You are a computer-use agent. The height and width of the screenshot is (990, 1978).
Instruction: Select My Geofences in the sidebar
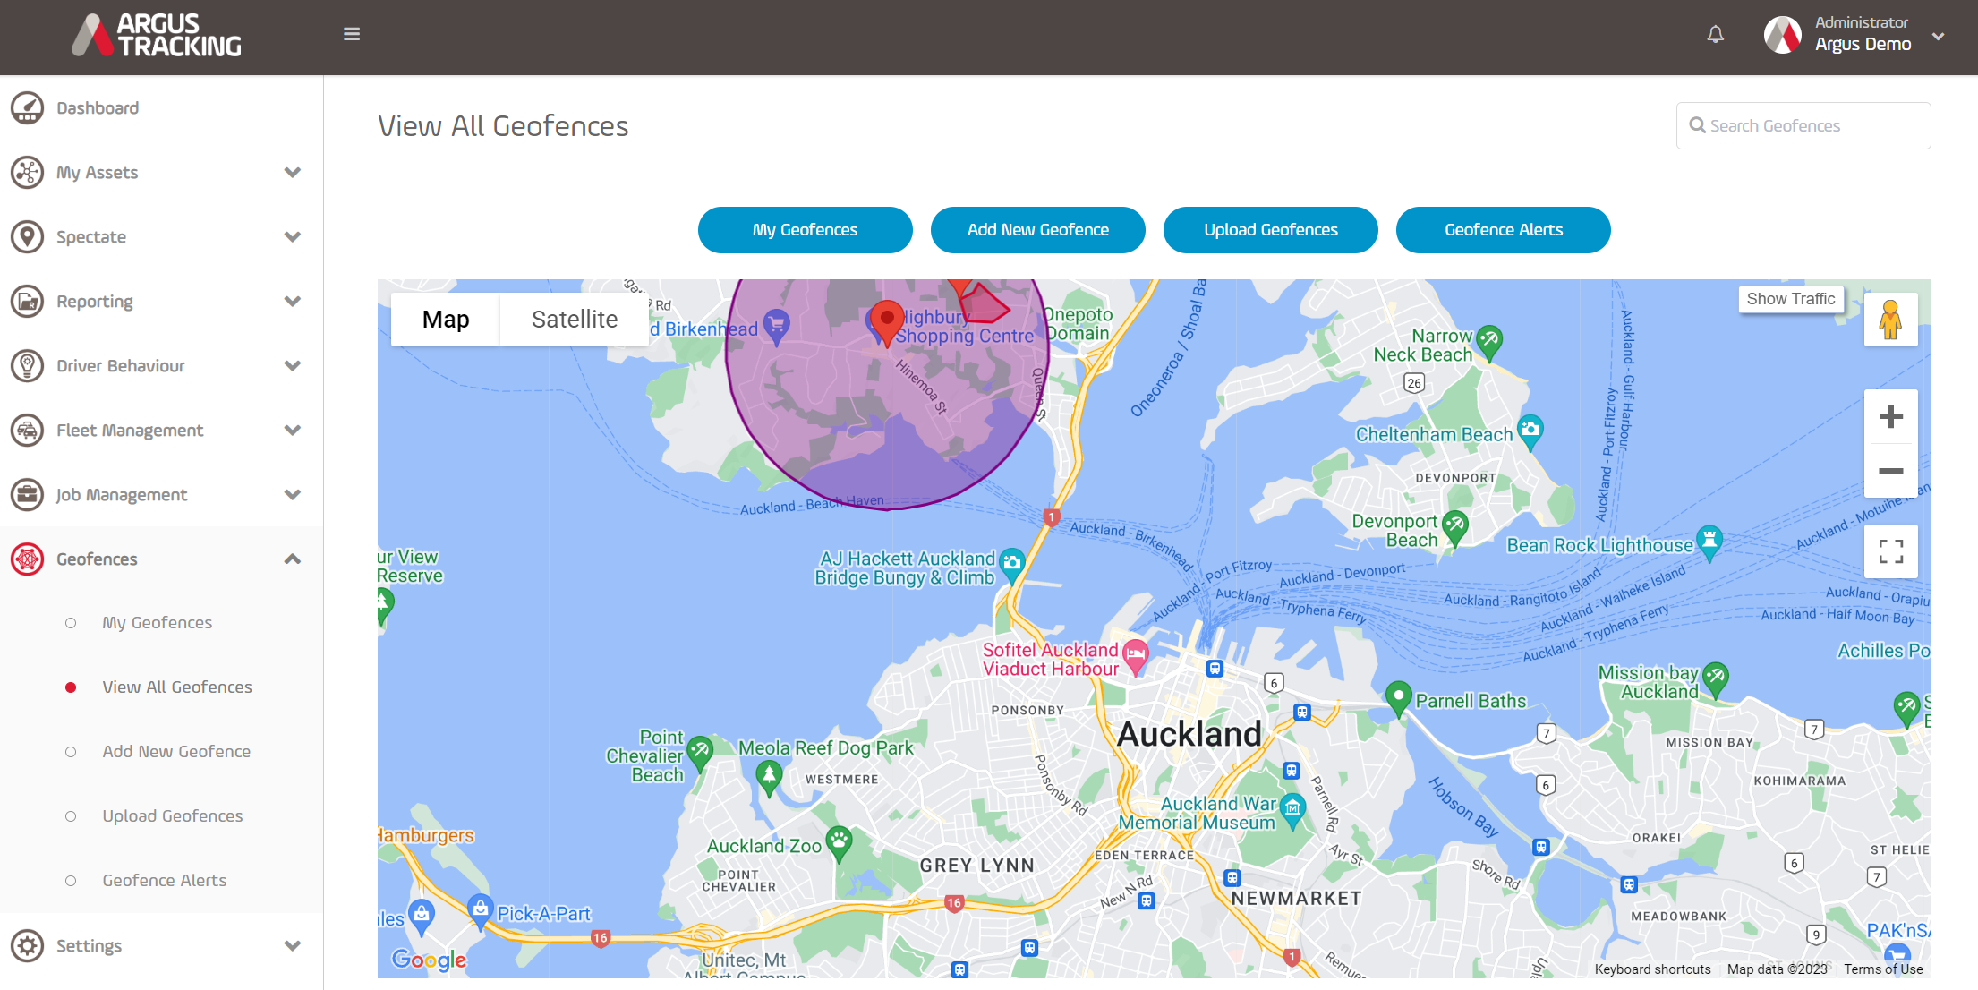click(x=158, y=622)
